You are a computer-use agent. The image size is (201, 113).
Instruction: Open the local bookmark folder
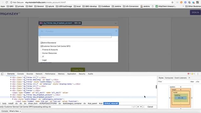(77, 6)
